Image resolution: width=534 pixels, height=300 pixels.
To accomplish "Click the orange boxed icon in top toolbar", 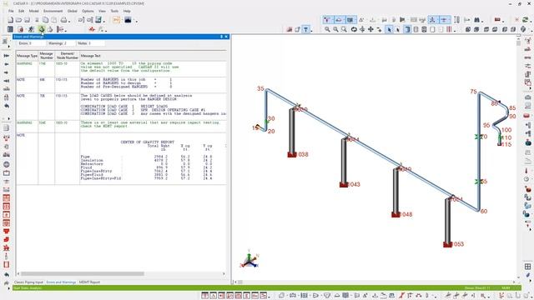I will coord(117,20).
